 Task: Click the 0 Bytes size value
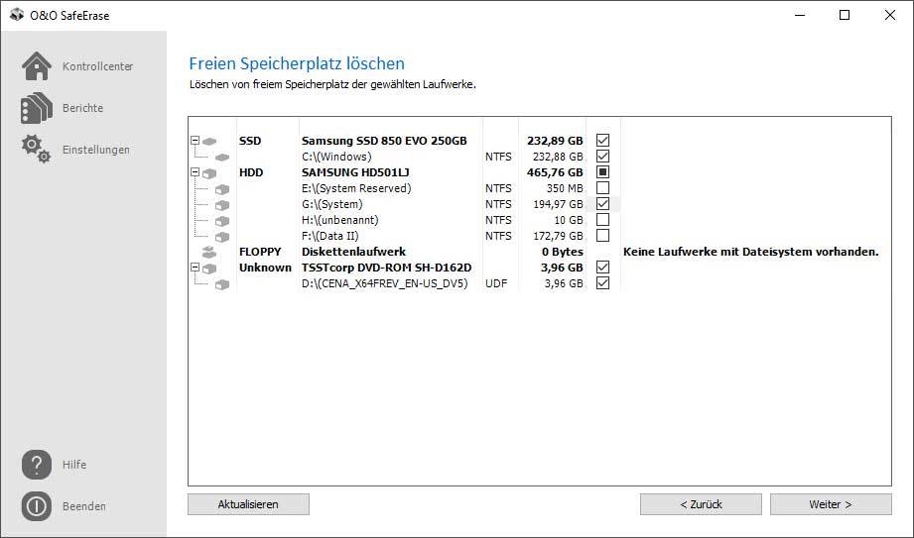point(563,252)
